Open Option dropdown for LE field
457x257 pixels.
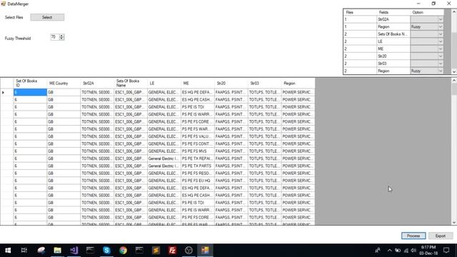point(441,41)
